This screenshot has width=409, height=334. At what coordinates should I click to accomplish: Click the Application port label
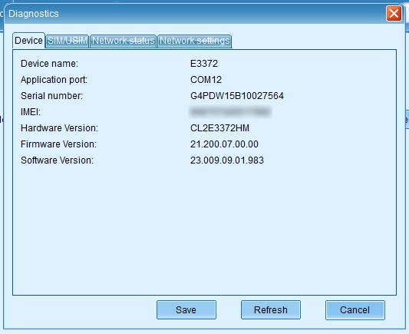(x=54, y=80)
